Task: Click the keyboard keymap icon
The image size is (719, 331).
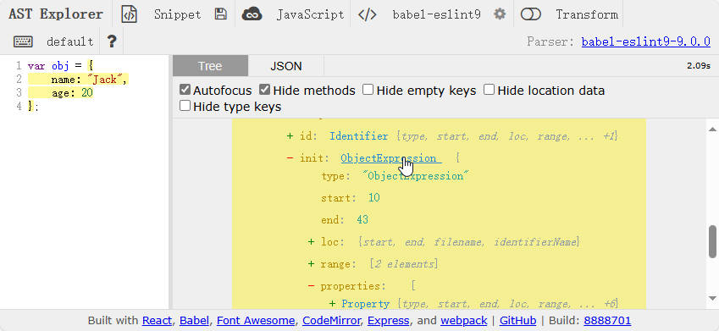Action: (x=23, y=41)
